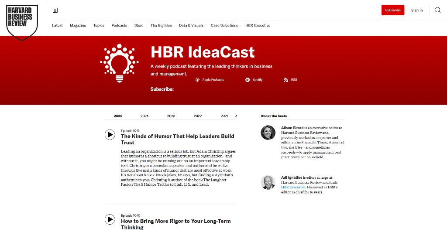Open the Store nav item

pos(139,25)
